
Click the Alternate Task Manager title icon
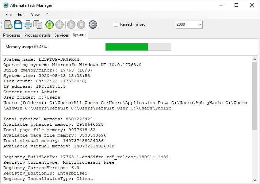pyautogui.click(x=6, y=5)
